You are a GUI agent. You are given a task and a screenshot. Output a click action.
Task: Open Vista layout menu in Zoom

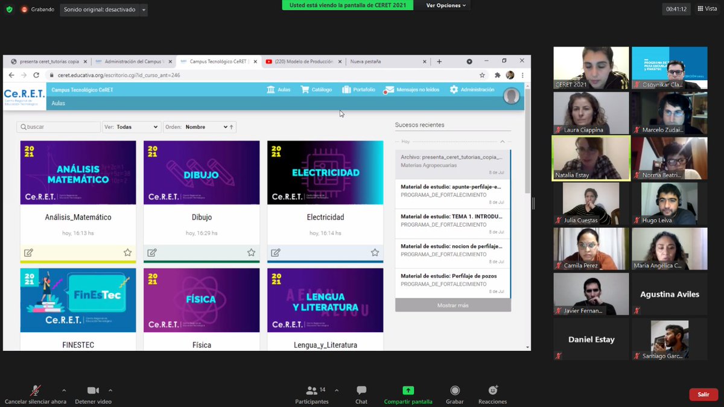[707, 9]
